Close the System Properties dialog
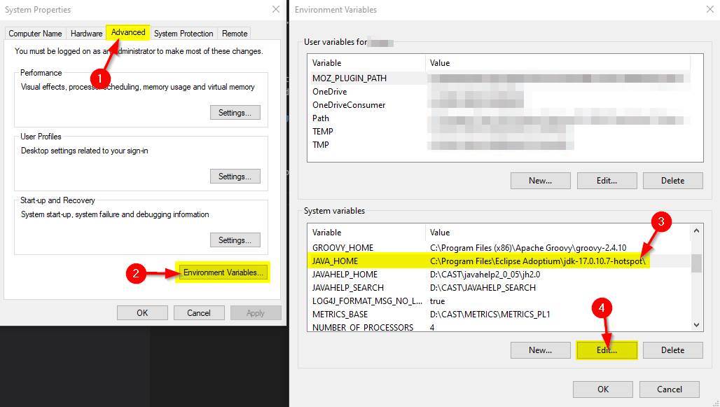The image size is (720, 407). pos(275,10)
